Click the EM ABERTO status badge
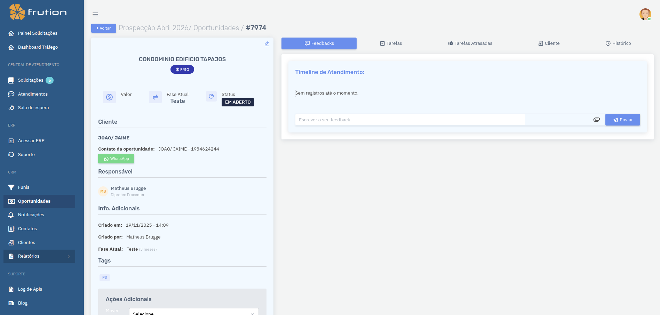The width and height of the screenshot is (660, 315). click(x=237, y=102)
